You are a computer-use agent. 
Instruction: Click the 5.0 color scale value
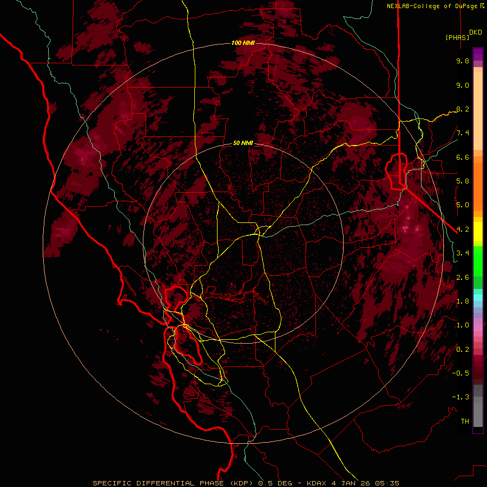(x=463, y=205)
